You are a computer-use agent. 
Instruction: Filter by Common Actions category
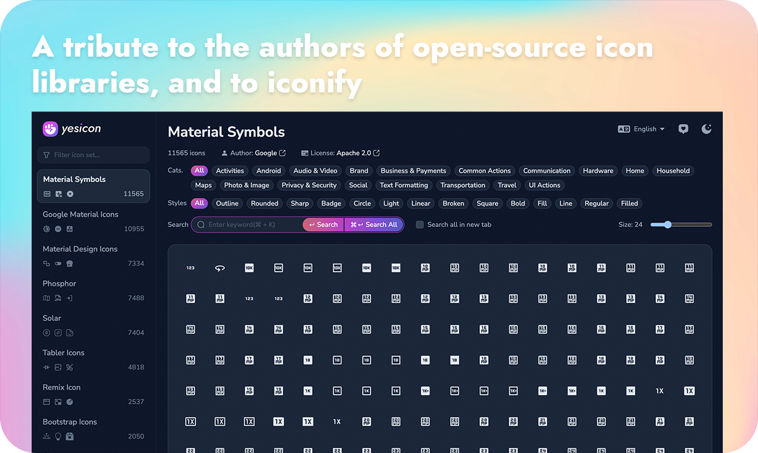(x=485, y=170)
